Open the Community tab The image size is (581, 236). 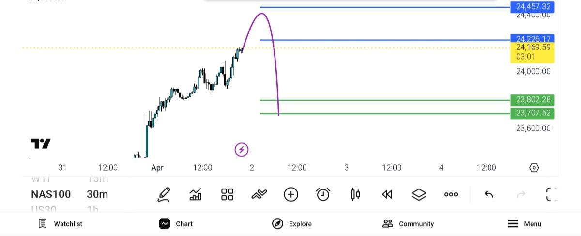(408, 224)
